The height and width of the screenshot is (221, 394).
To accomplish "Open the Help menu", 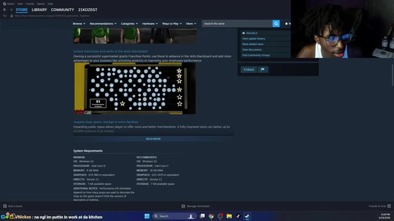I will point(50,4).
